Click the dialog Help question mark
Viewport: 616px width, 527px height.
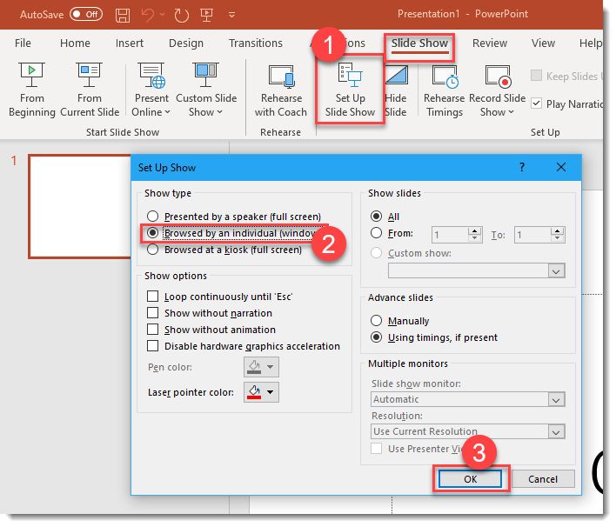pos(522,167)
